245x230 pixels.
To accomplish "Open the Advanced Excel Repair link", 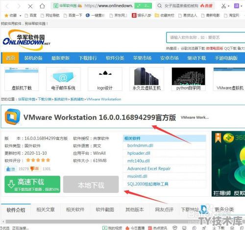I will 149,168.
